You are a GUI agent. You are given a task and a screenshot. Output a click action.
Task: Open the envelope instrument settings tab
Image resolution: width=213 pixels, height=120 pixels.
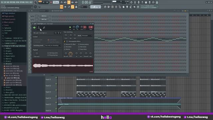[x=39, y=28]
